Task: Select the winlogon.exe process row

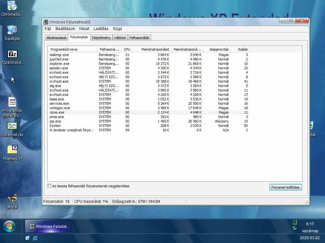Action: point(149,108)
